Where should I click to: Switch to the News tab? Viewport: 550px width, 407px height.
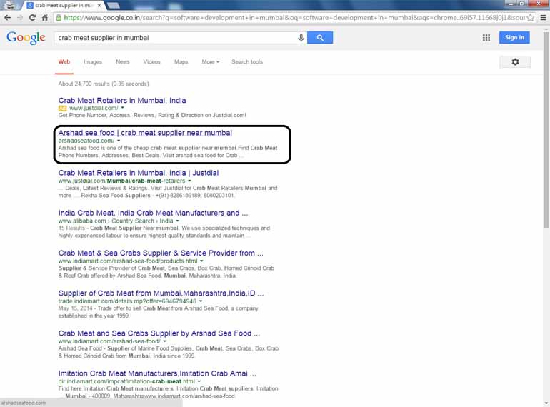(122, 61)
